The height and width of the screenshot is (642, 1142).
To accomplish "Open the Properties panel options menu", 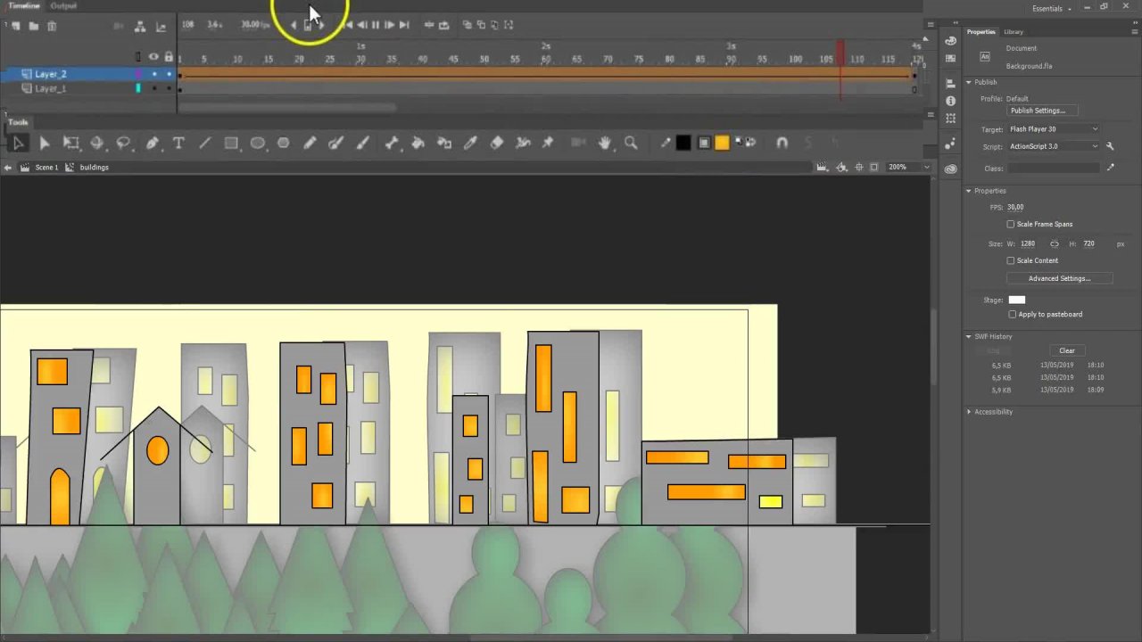I will [x=1134, y=32].
